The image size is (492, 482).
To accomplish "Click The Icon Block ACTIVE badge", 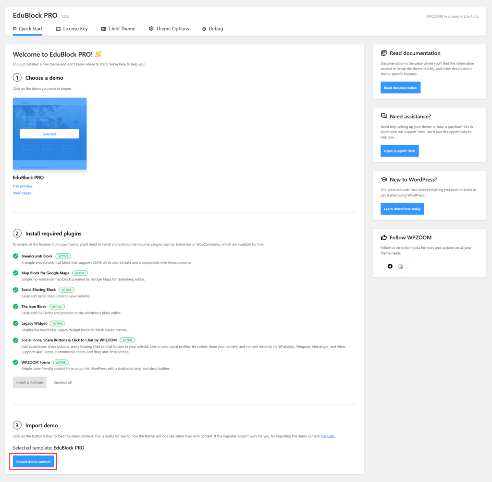I will [57, 307].
